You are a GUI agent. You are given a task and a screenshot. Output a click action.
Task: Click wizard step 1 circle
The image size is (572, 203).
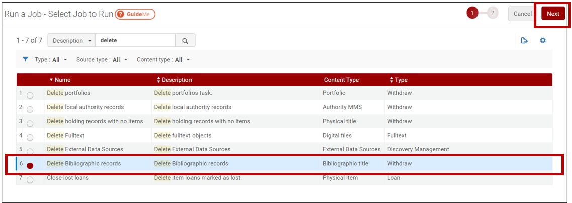[x=472, y=13]
